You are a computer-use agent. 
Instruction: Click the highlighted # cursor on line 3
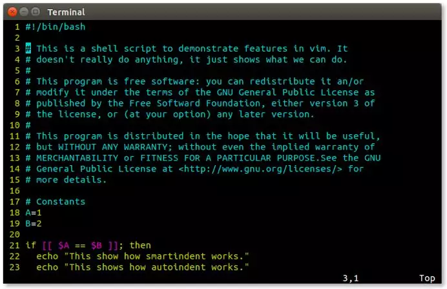coord(28,48)
